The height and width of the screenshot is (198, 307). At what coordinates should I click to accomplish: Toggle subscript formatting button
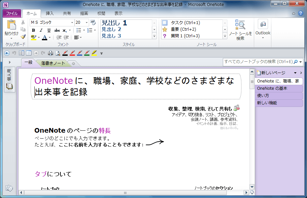[65, 30]
